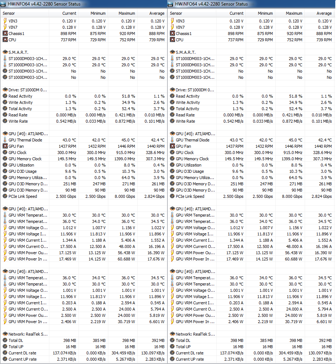Screen dimensions: 336x364
Task: Click 48.000 A value in right window
Action: pyautogui.click(x=294, y=246)
